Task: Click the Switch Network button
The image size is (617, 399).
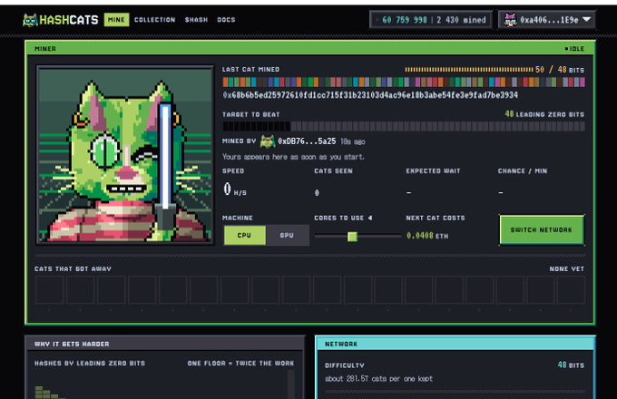Action: coord(542,230)
